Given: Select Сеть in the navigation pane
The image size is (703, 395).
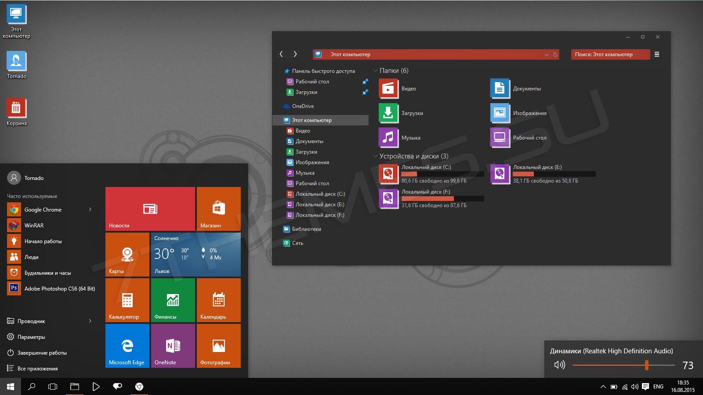Looking at the screenshot, I should point(294,243).
